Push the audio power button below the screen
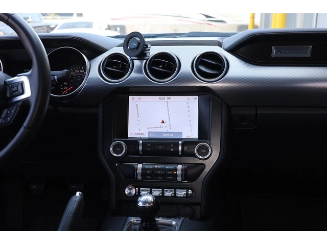This screenshot has width=327, height=245. click(x=160, y=148)
